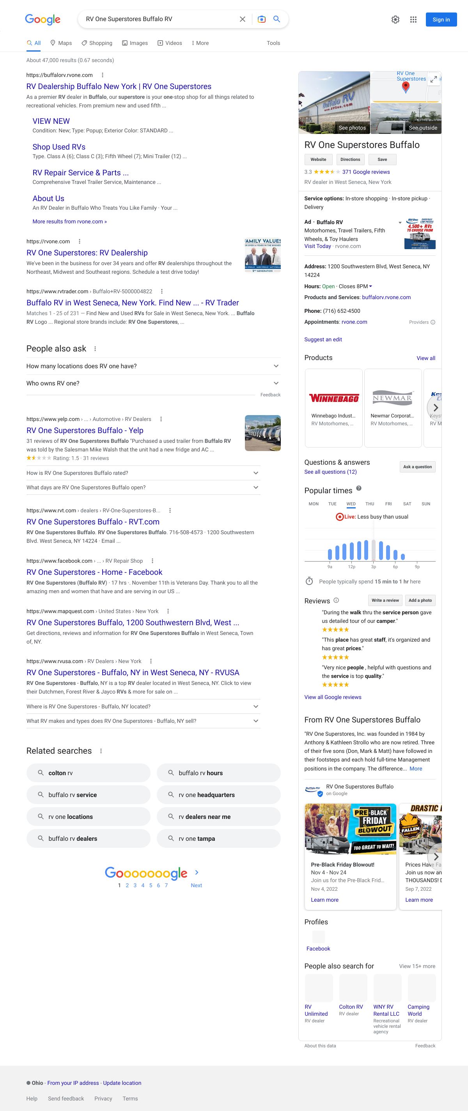Open the Google apps grid icon
Viewport: 468px width, 1111px height.
[413, 20]
